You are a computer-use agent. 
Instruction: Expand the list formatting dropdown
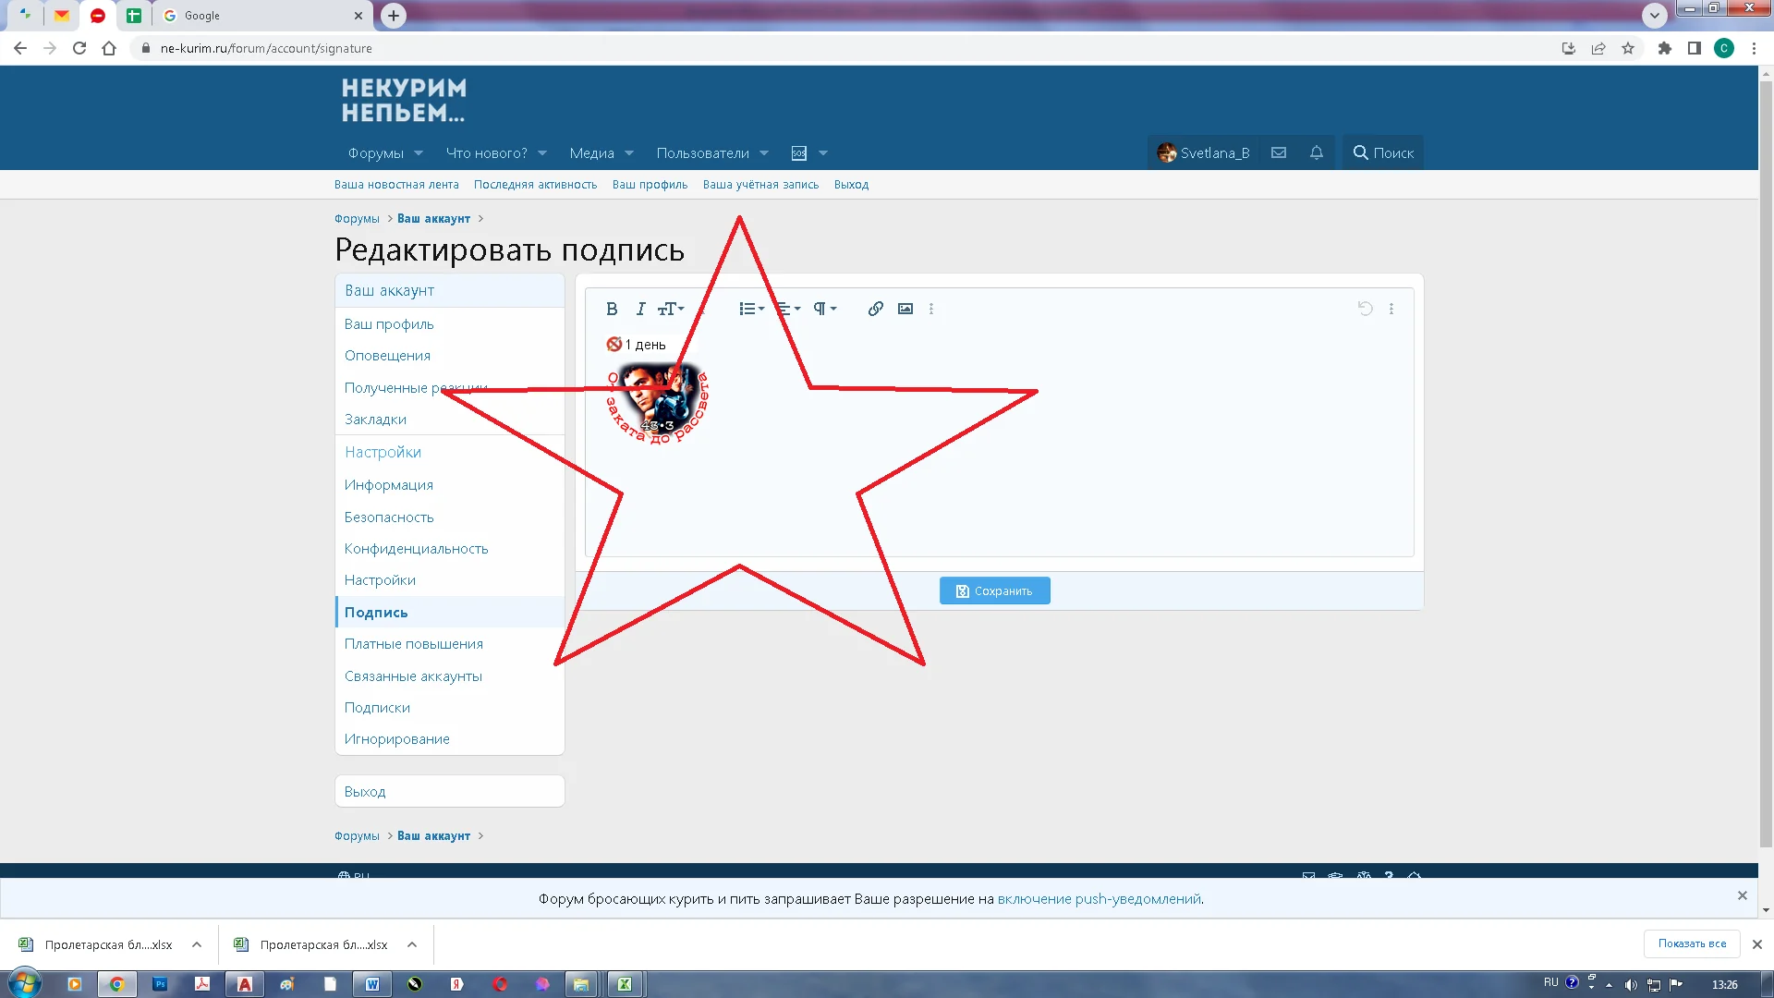point(750,309)
